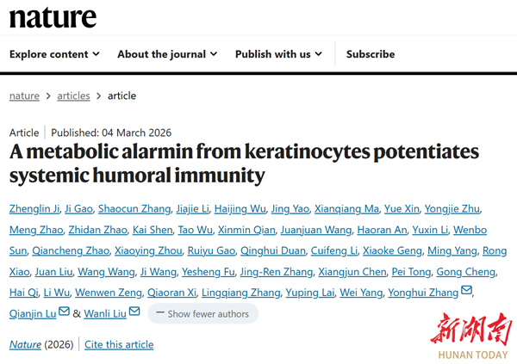The image size is (517, 364).
Task: Click the Nature logo at top
Action: [53, 15]
